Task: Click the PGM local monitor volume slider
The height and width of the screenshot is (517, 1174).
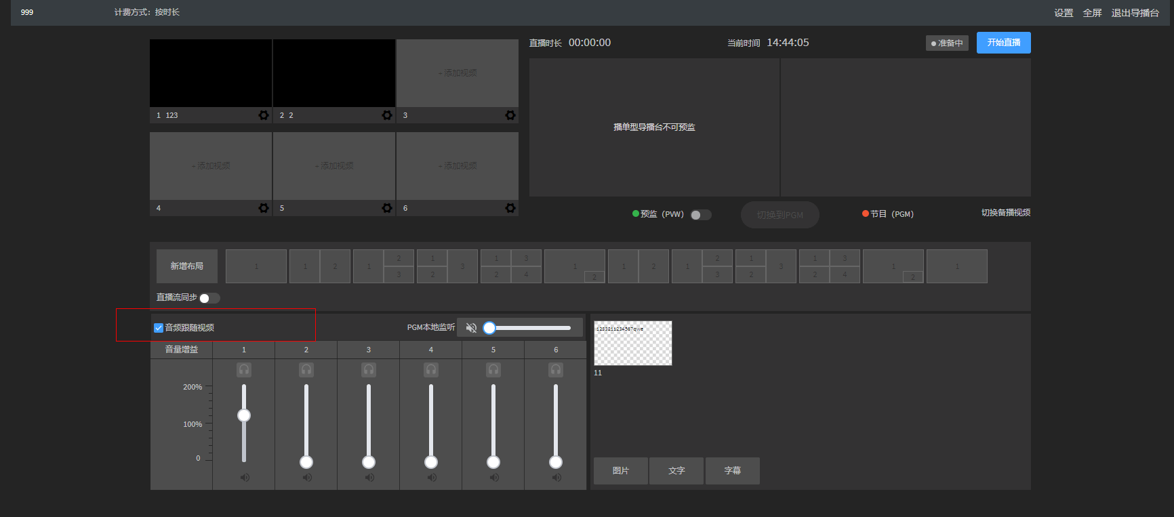Action: click(530, 328)
